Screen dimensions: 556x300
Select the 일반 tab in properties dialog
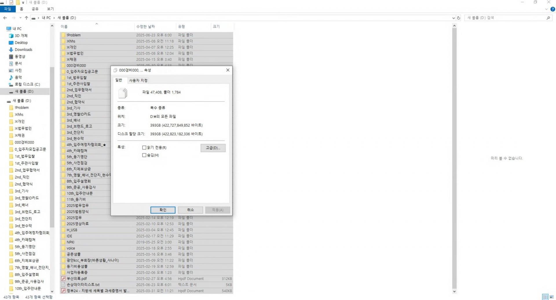pos(119,80)
